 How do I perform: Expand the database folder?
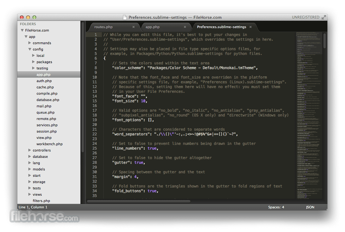pos(30,157)
